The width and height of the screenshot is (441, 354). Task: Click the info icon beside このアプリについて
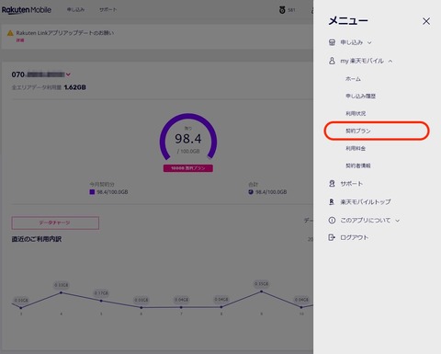(x=332, y=220)
